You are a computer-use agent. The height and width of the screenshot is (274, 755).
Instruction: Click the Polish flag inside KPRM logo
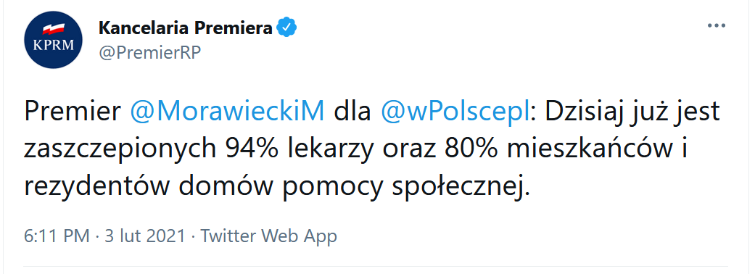54,29
